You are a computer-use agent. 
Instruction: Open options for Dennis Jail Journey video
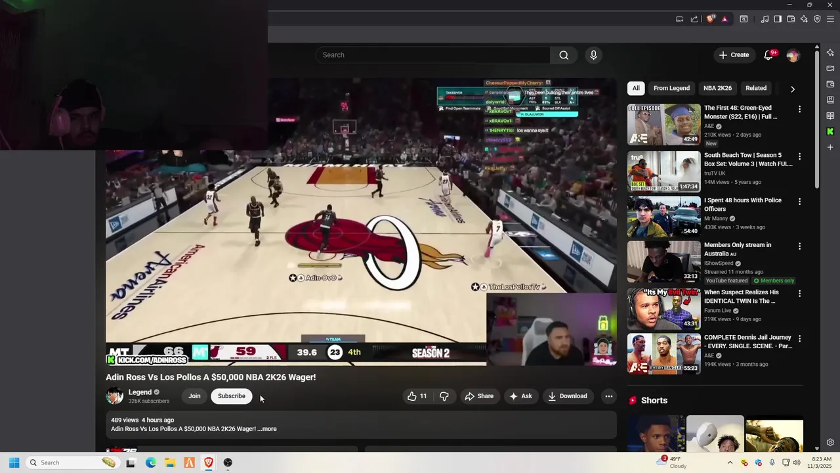coord(799,338)
